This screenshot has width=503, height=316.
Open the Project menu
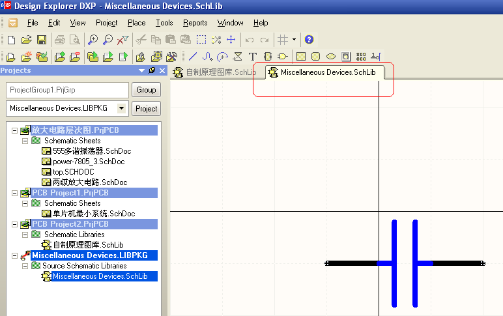(106, 23)
